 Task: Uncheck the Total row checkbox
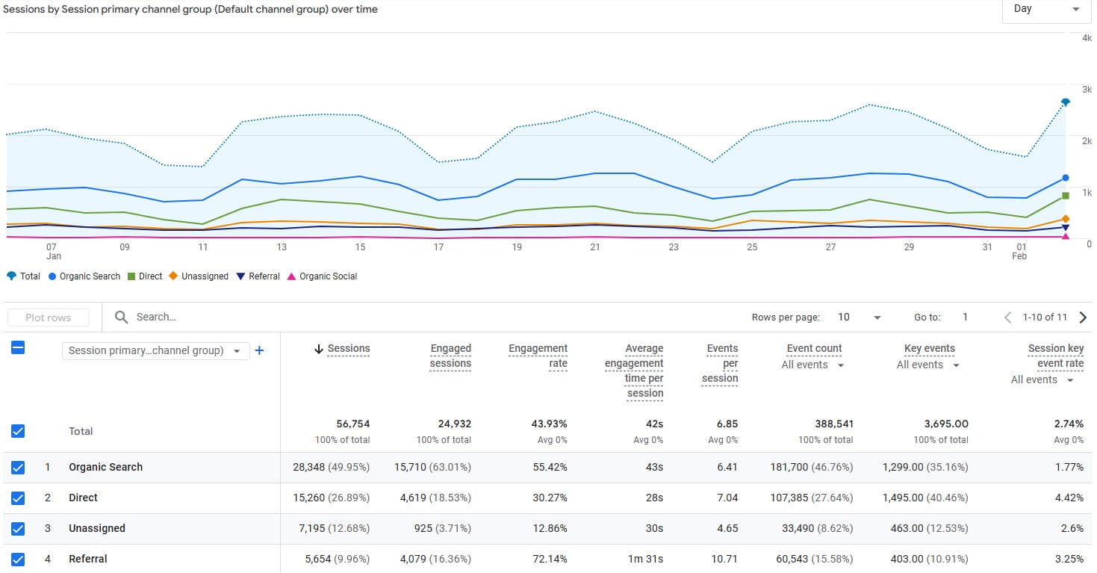(x=17, y=431)
